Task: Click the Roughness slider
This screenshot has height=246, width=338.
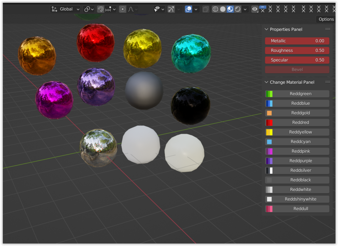Action: [x=297, y=50]
